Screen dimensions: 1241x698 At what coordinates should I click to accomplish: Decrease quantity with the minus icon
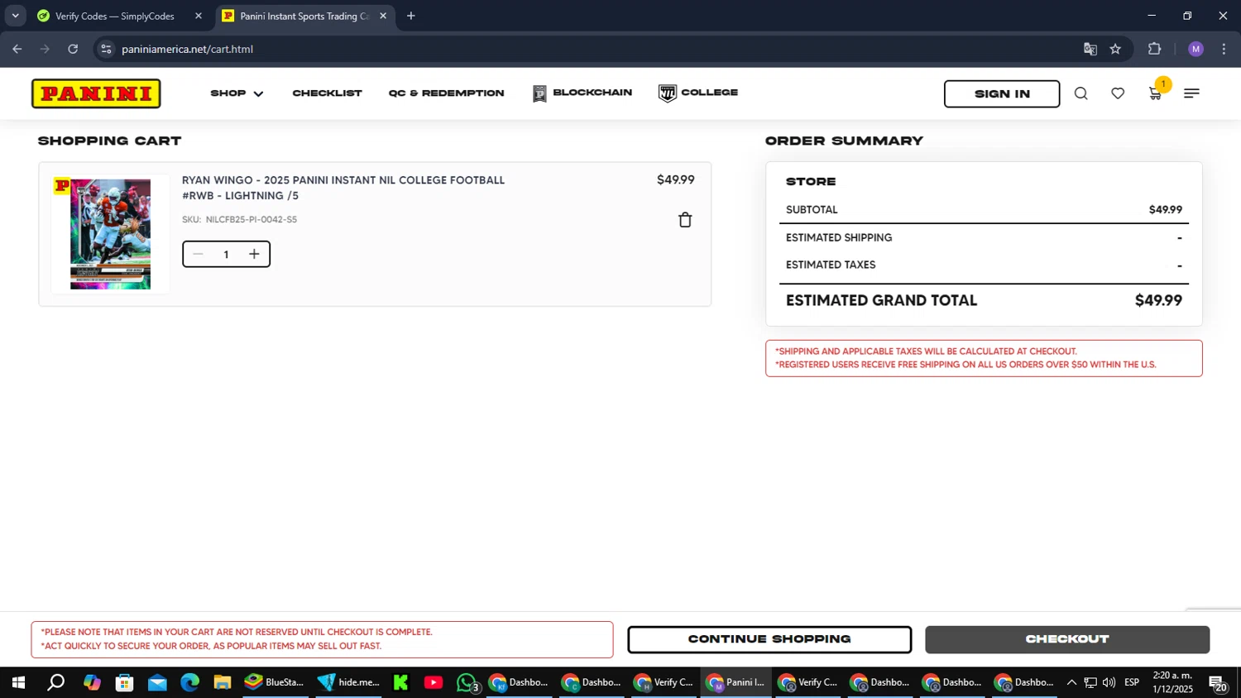point(198,254)
